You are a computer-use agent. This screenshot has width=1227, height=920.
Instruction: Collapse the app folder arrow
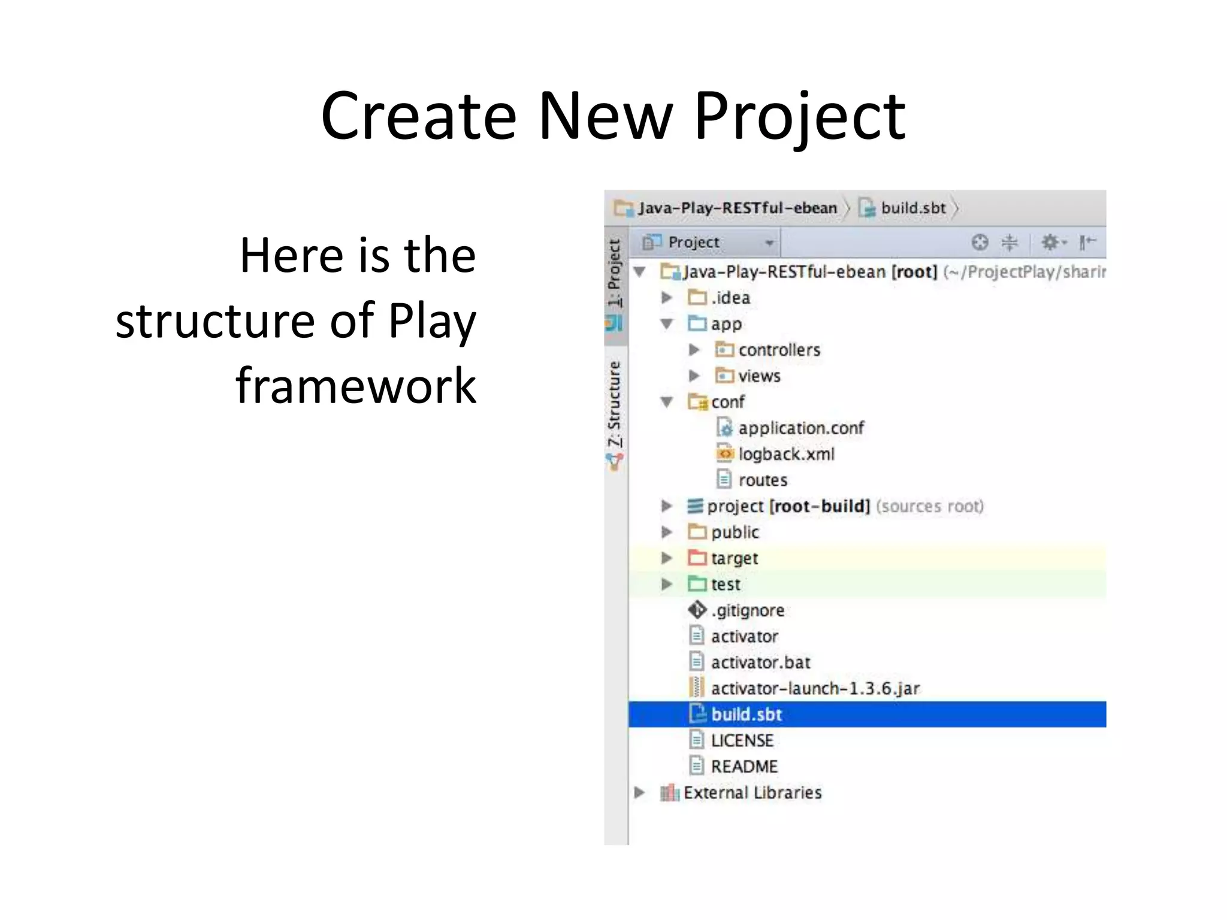pyautogui.click(x=667, y=324)
